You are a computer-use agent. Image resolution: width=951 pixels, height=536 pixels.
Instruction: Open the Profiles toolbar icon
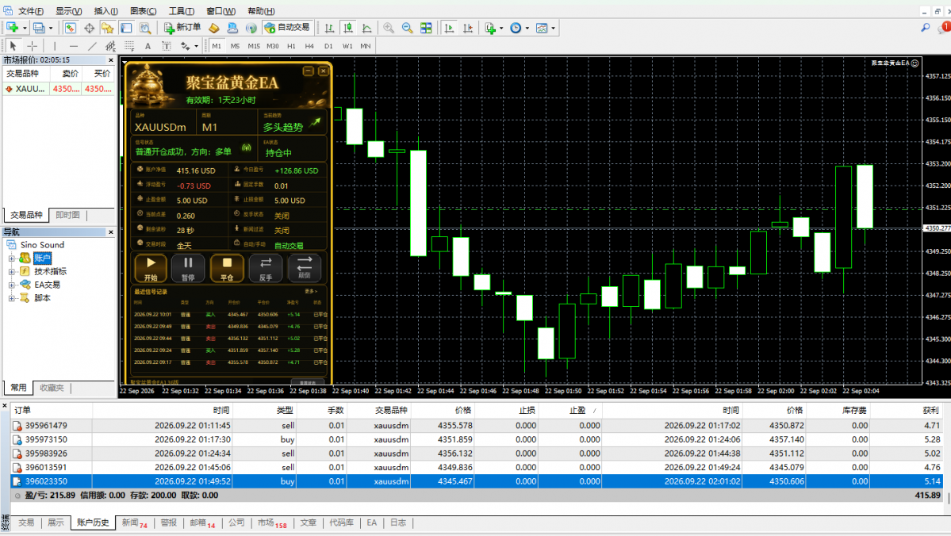tap(38, 28)
